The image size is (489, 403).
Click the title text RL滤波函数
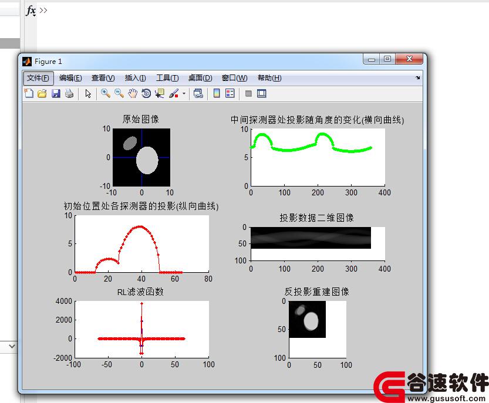(x=140, y=292)
